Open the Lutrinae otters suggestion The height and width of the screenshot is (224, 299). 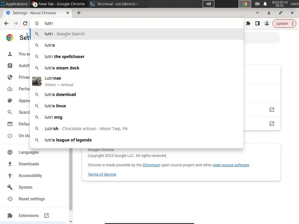[137, 81]
